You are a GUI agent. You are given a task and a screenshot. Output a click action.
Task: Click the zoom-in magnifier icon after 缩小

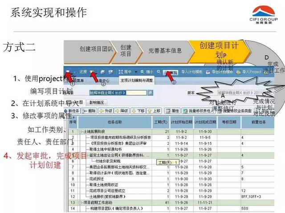tap(159, 72)
